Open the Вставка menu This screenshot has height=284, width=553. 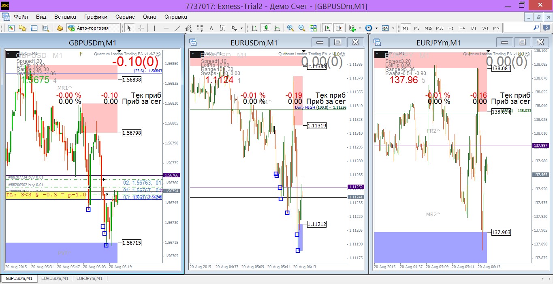point(65,17)
